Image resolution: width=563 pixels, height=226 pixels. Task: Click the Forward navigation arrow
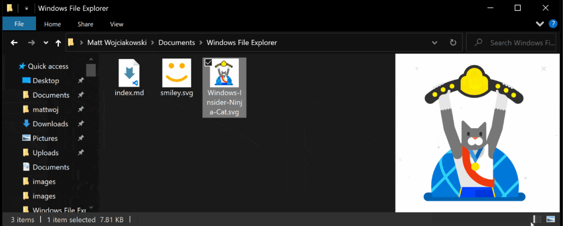(31, 43)
